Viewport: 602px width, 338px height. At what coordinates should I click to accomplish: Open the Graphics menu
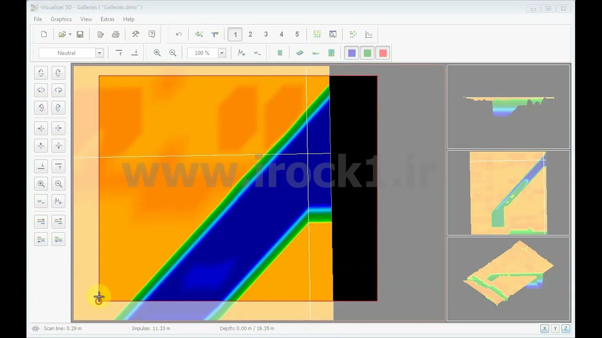pyautogui.click(x=61, y=19)
